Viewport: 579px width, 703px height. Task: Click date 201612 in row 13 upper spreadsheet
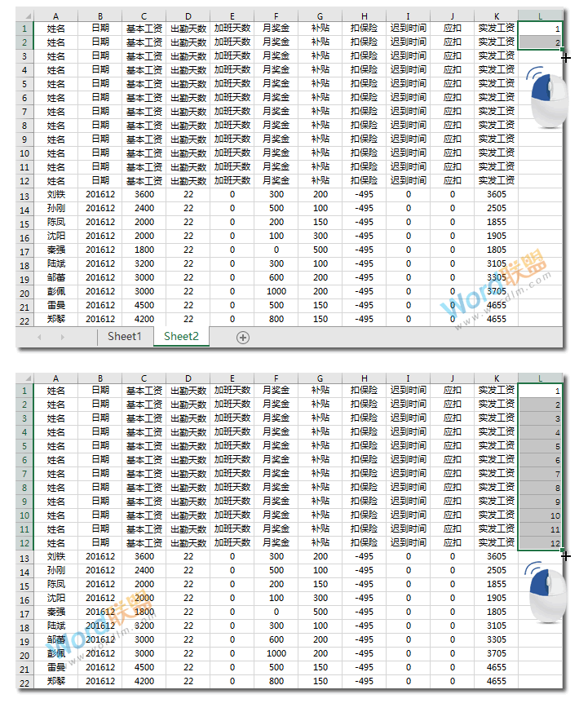100,194
